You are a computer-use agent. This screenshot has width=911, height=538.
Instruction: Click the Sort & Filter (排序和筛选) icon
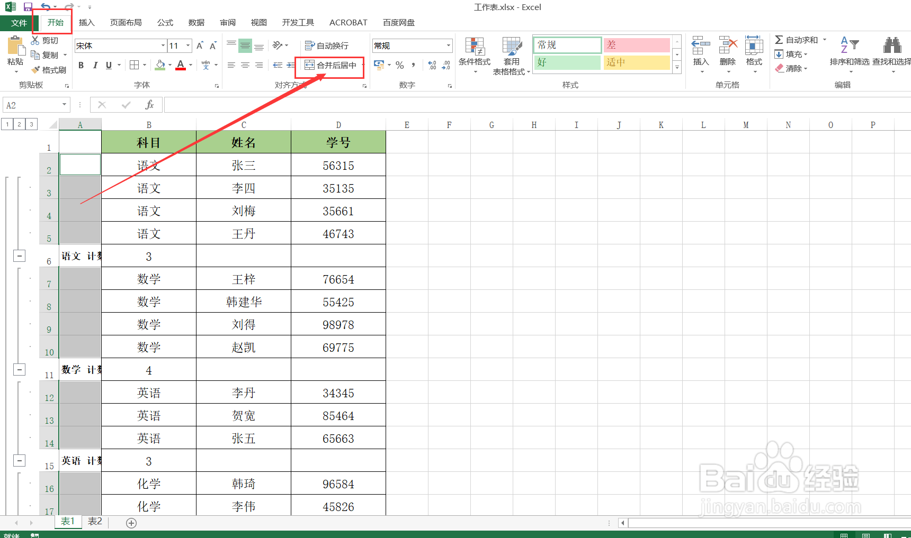click(x=850, y=45)
